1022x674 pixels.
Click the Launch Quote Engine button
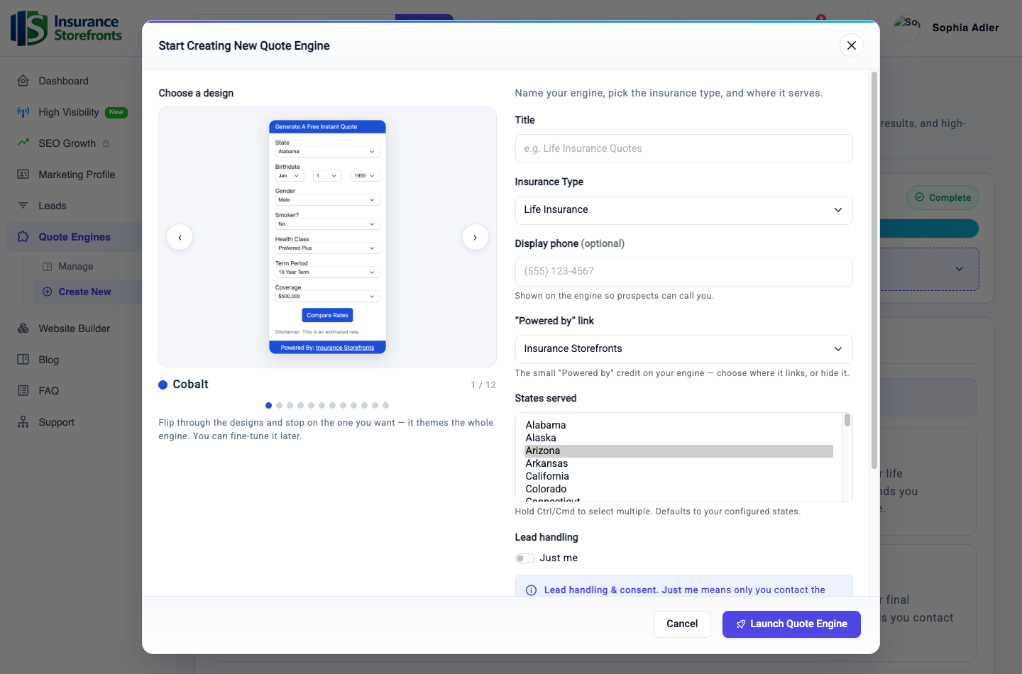click(x=791, y=624)
